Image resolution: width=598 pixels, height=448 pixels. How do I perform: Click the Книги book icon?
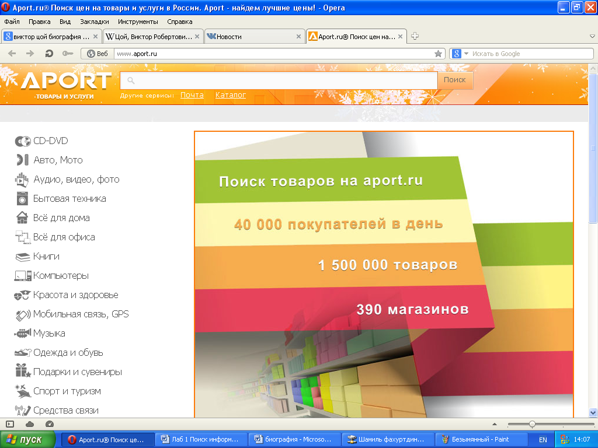tap(23, 257)
